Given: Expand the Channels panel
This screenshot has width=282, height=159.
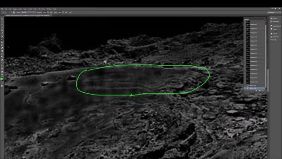Looking at the screenshot, I should click(x=275, y=37).
